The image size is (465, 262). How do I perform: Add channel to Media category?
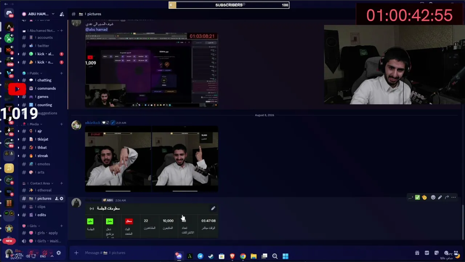pos(61,124)
